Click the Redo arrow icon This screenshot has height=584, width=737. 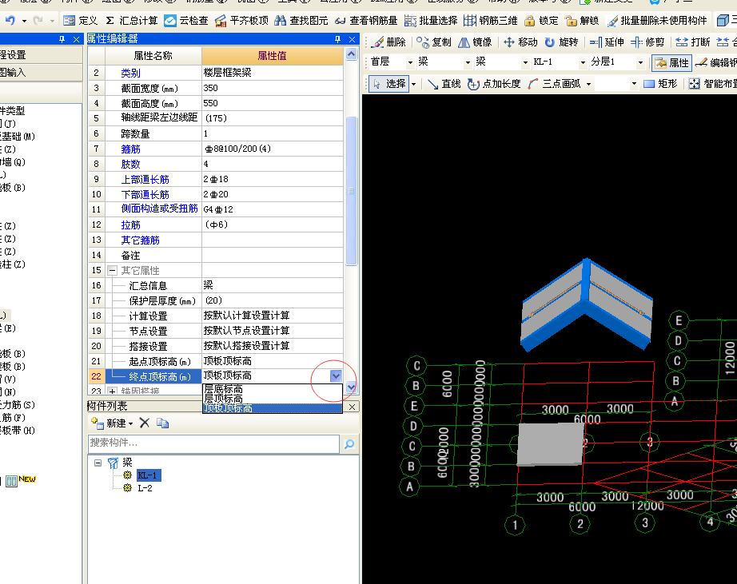(x=38, y=20)
